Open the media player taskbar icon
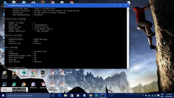174x98 pixels. pyautogui.click(x=78, y=96)
